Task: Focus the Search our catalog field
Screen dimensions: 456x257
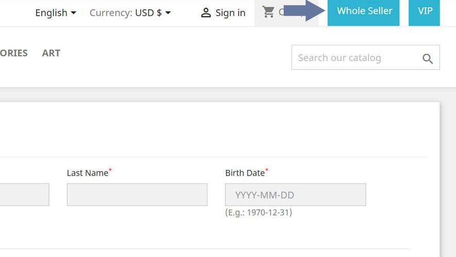Action: pos(356,58)
